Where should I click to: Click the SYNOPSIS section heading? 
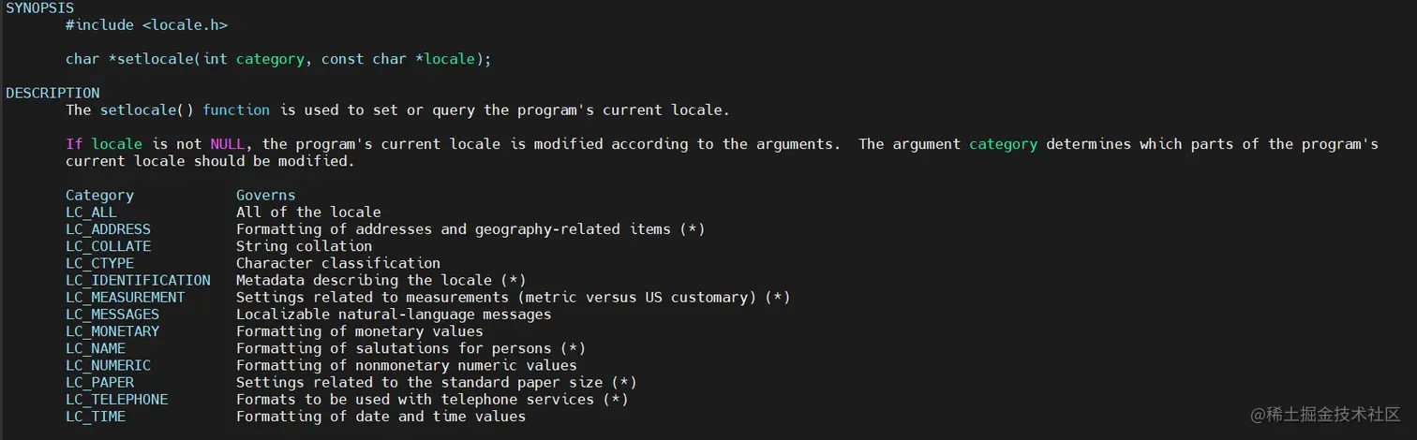[39, 8]
